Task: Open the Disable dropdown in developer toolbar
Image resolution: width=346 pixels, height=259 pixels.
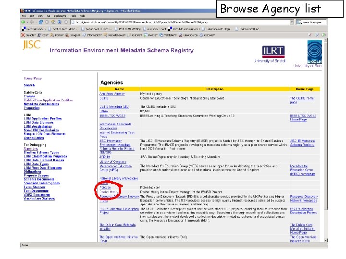Action: pyautogui.click(x=29, y=35)
